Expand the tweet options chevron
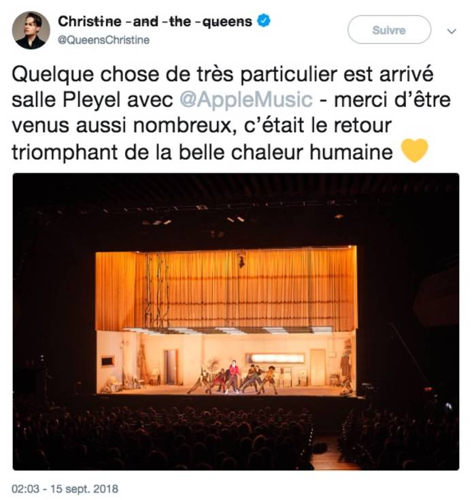Image resolution: width=476 pixels, height=500 pixels. [x=452, y=31]
